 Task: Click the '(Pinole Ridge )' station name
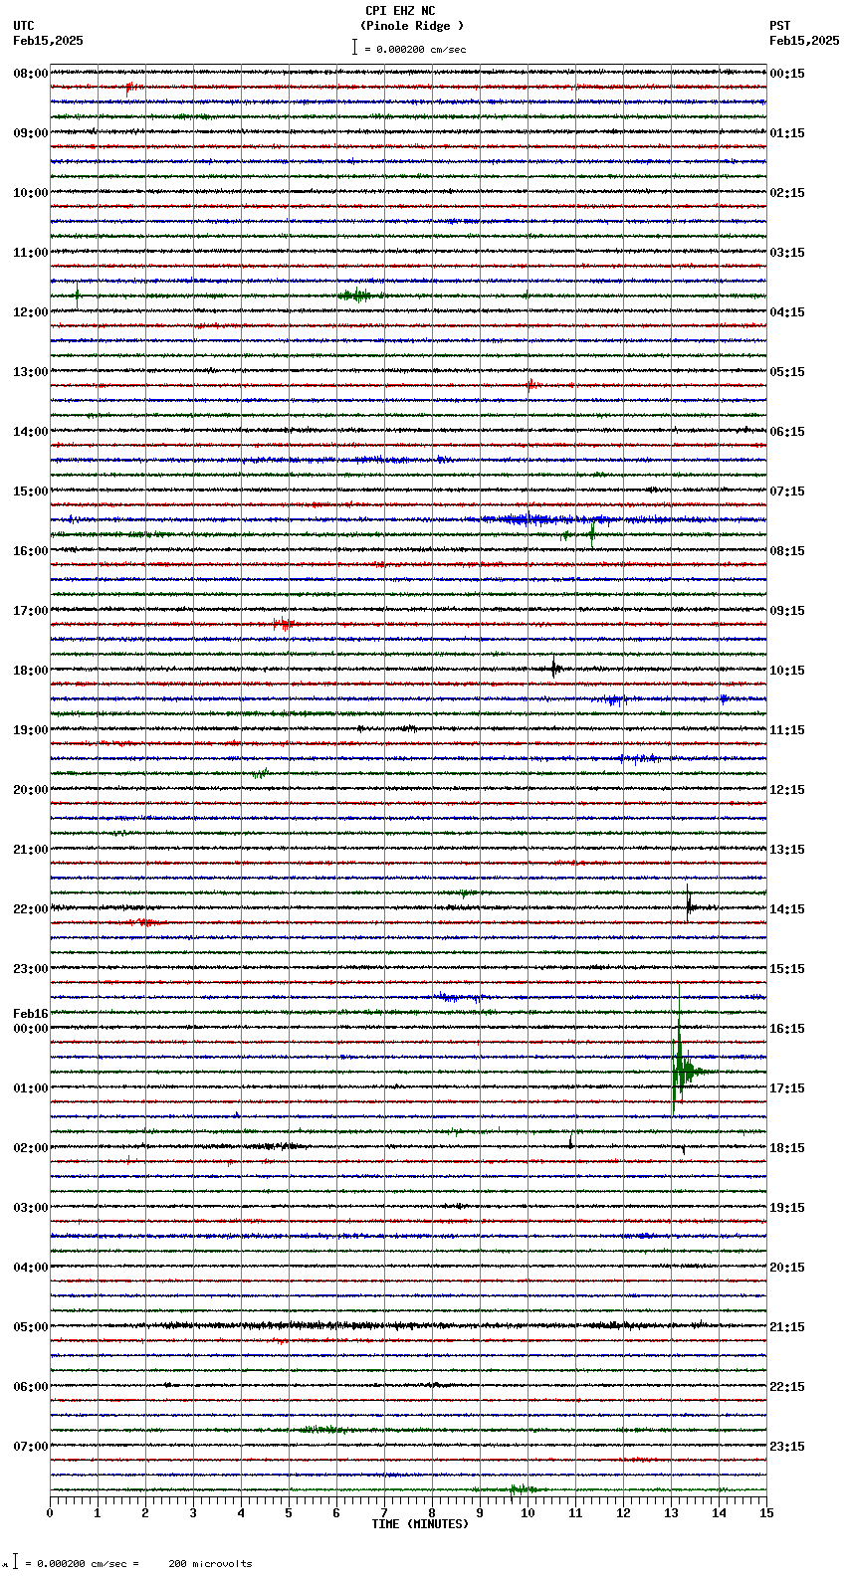click(x=412, y=26)
